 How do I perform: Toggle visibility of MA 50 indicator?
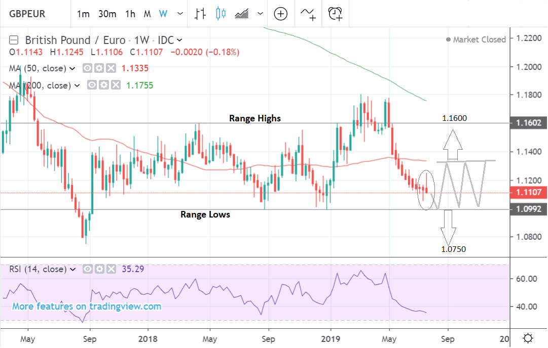(x=87, y=68)
